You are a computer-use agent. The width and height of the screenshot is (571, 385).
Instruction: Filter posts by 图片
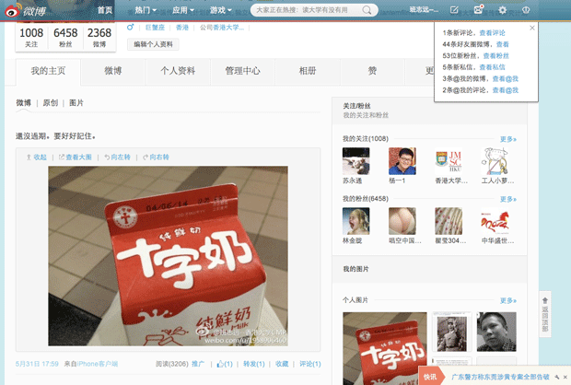(x=76, y=103)
